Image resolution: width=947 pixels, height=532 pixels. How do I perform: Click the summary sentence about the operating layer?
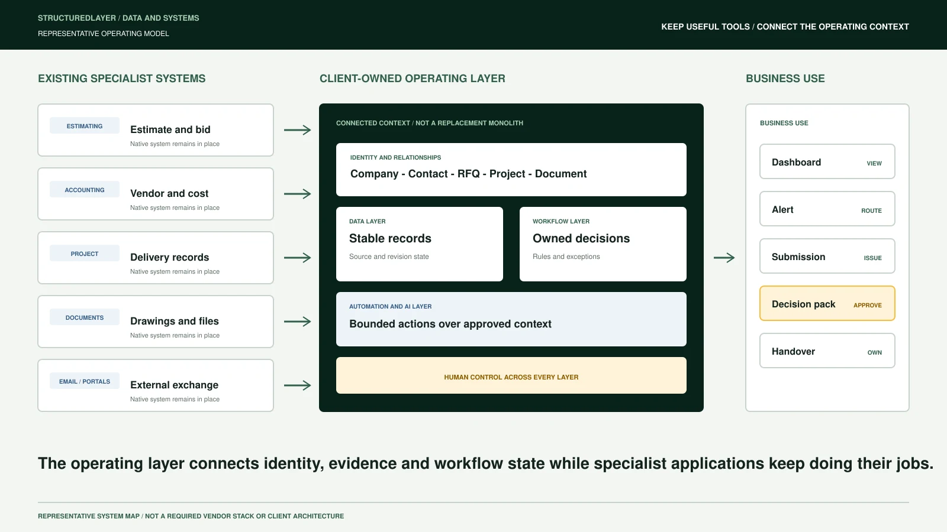pyautogui.click(x=485, y=463)
